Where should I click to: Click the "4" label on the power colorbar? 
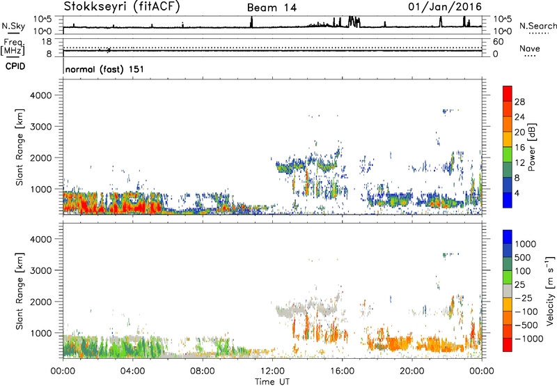pyautogui.click(x=517, y=193)
